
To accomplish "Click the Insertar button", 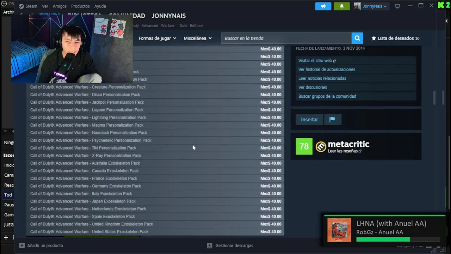I will (309, 120).
